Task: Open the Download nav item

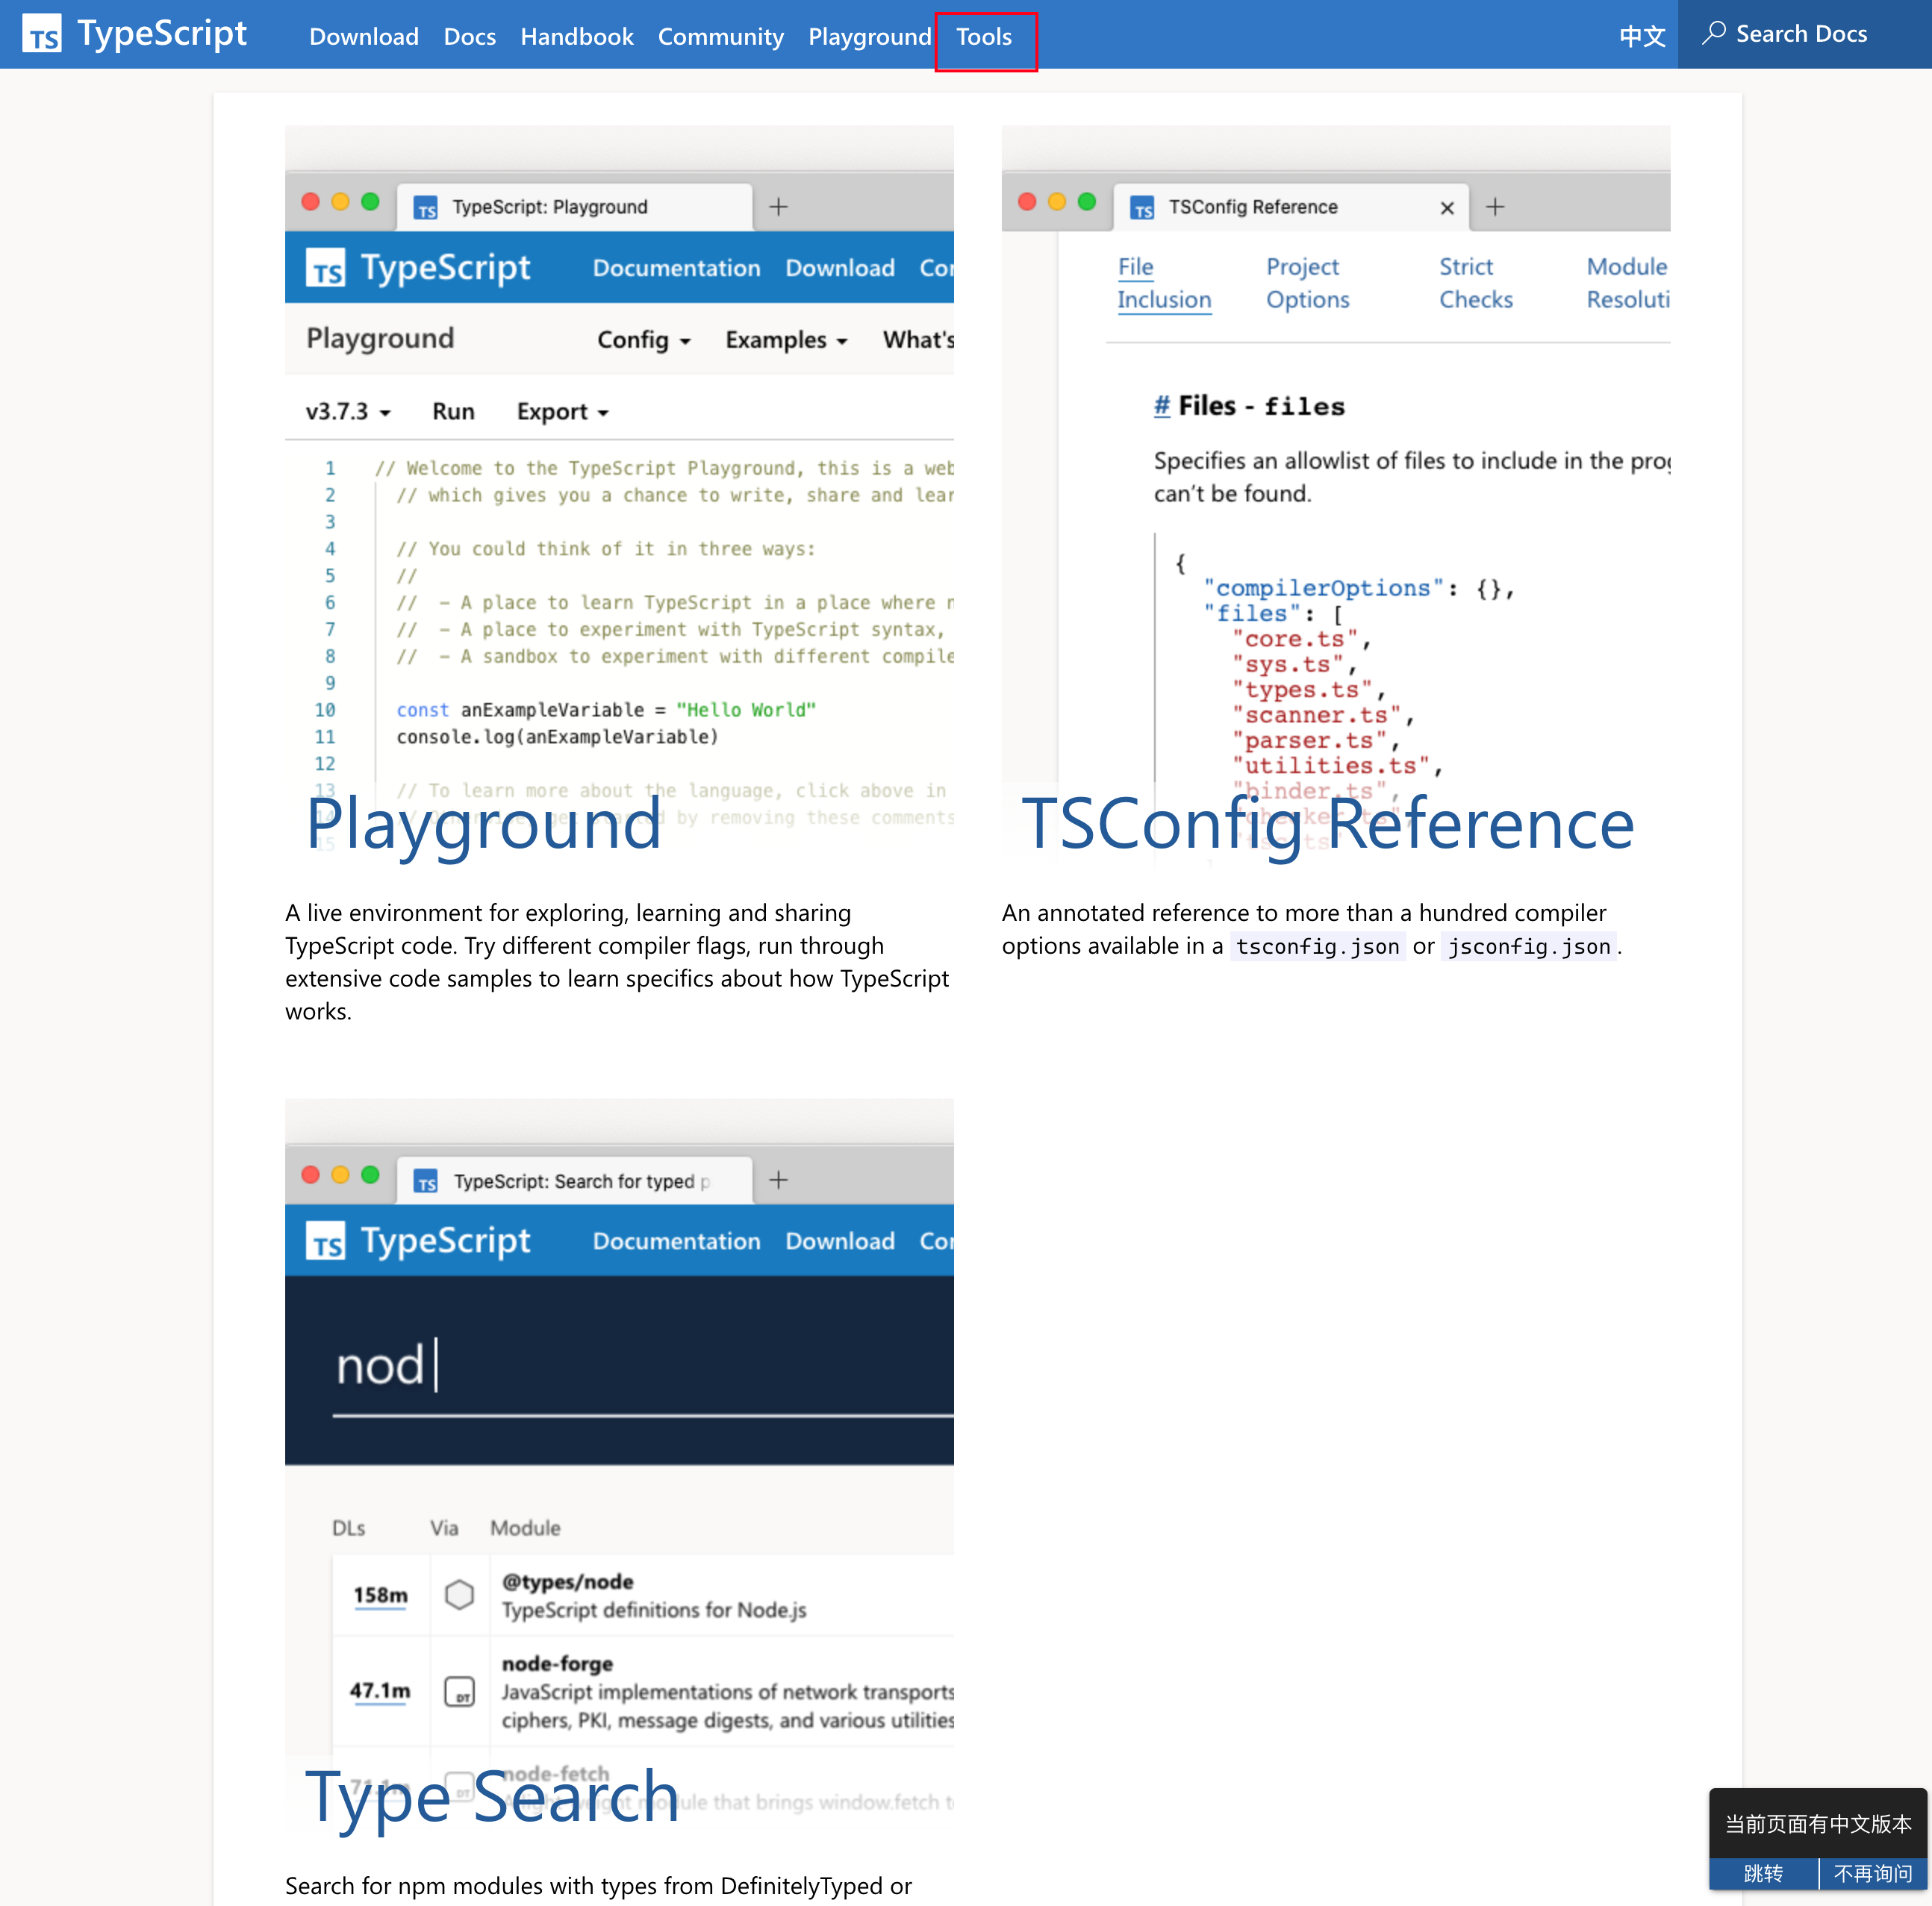Action: pos(363,36)
